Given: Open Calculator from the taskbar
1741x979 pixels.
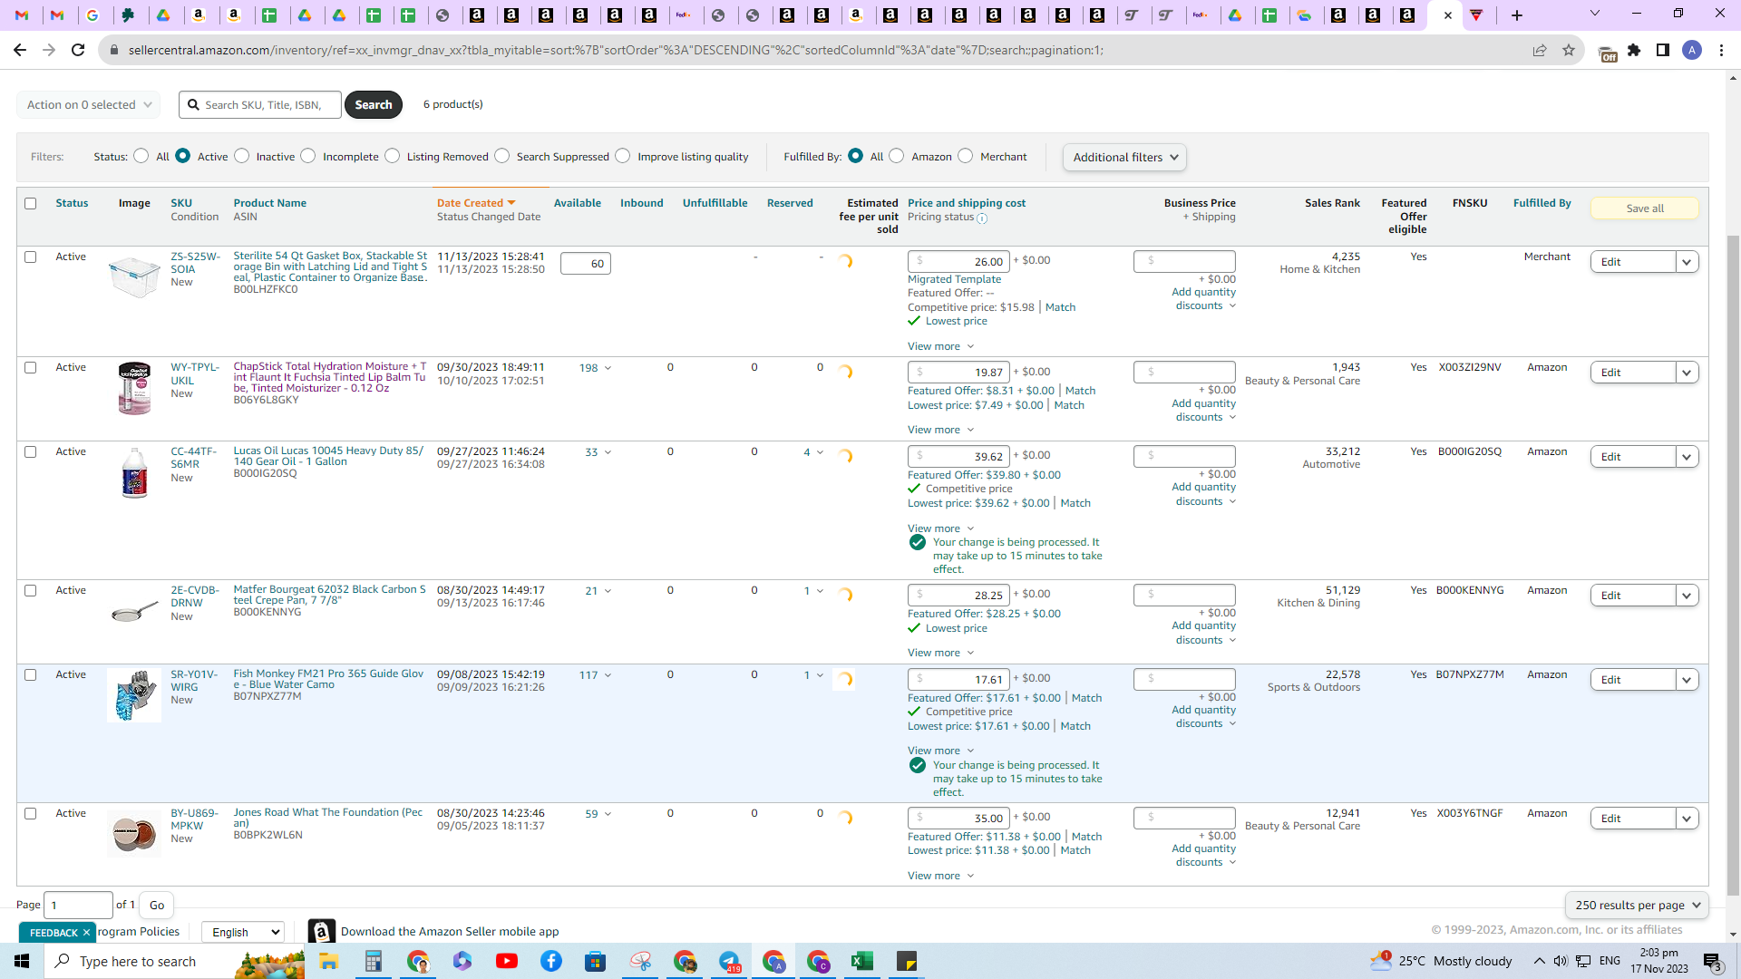Looking at the screenshot, I should [373, 961].
